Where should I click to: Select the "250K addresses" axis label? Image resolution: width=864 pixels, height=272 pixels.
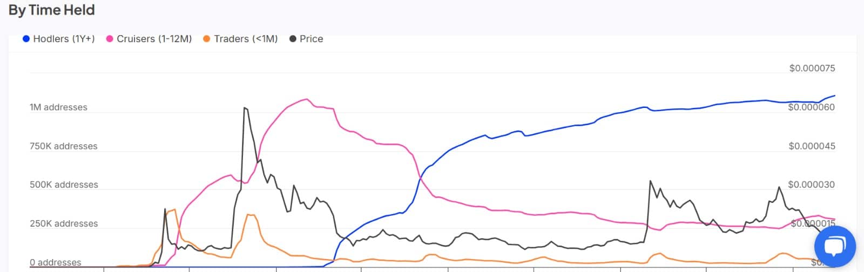(x=64, y=223)
